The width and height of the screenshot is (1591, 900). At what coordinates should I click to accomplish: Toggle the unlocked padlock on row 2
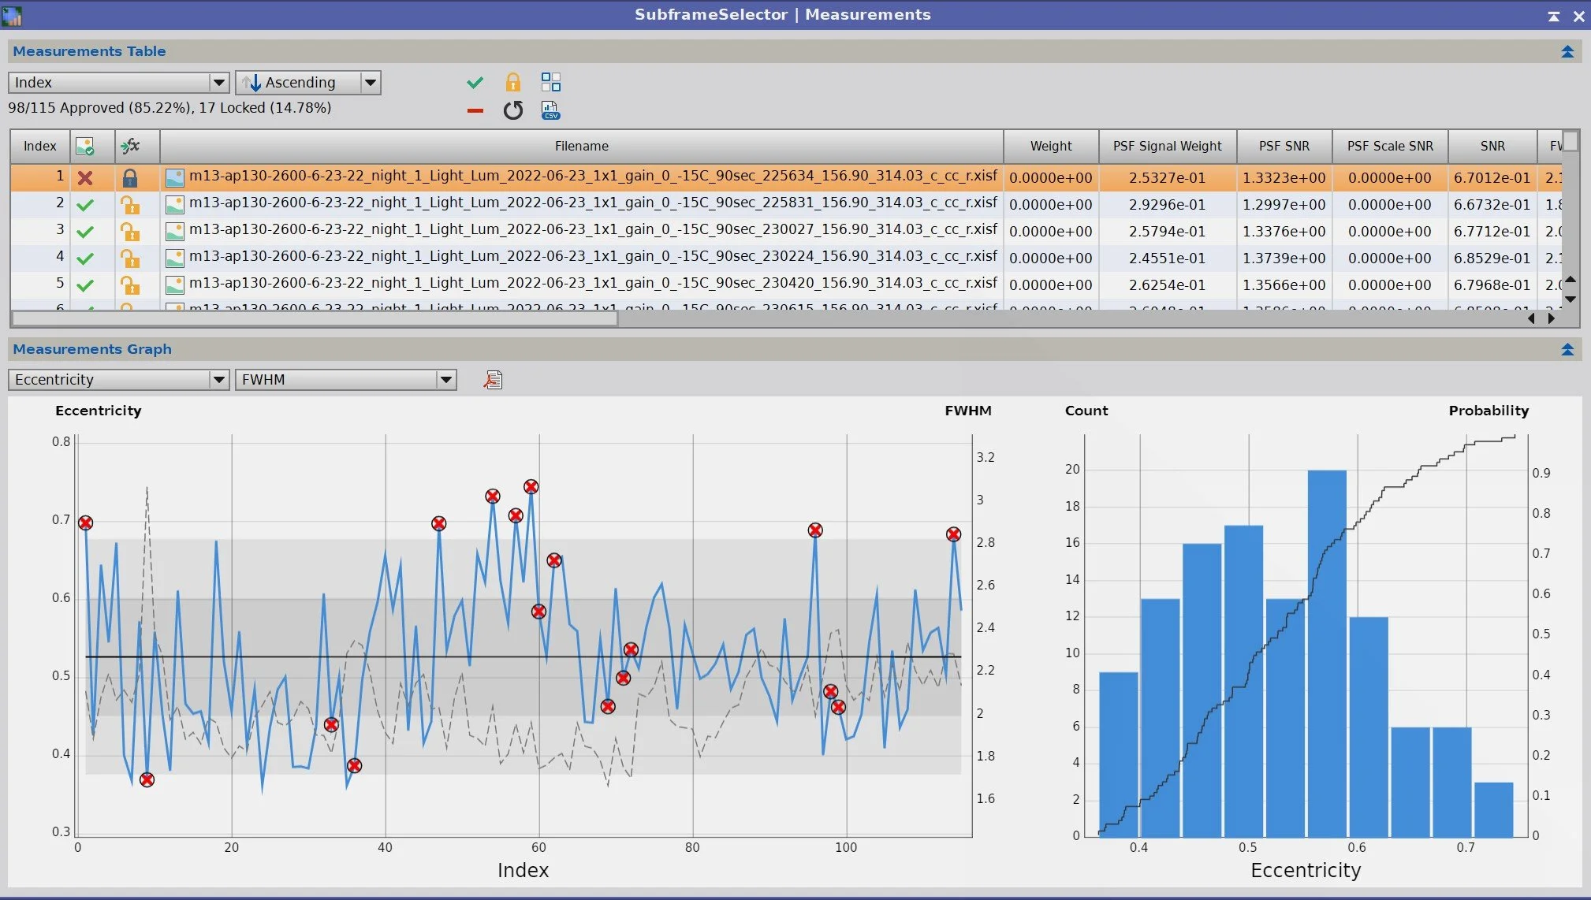[129, 205]
